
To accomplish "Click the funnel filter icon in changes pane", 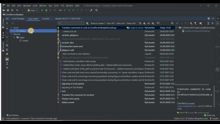I will (x=195, y=23).
